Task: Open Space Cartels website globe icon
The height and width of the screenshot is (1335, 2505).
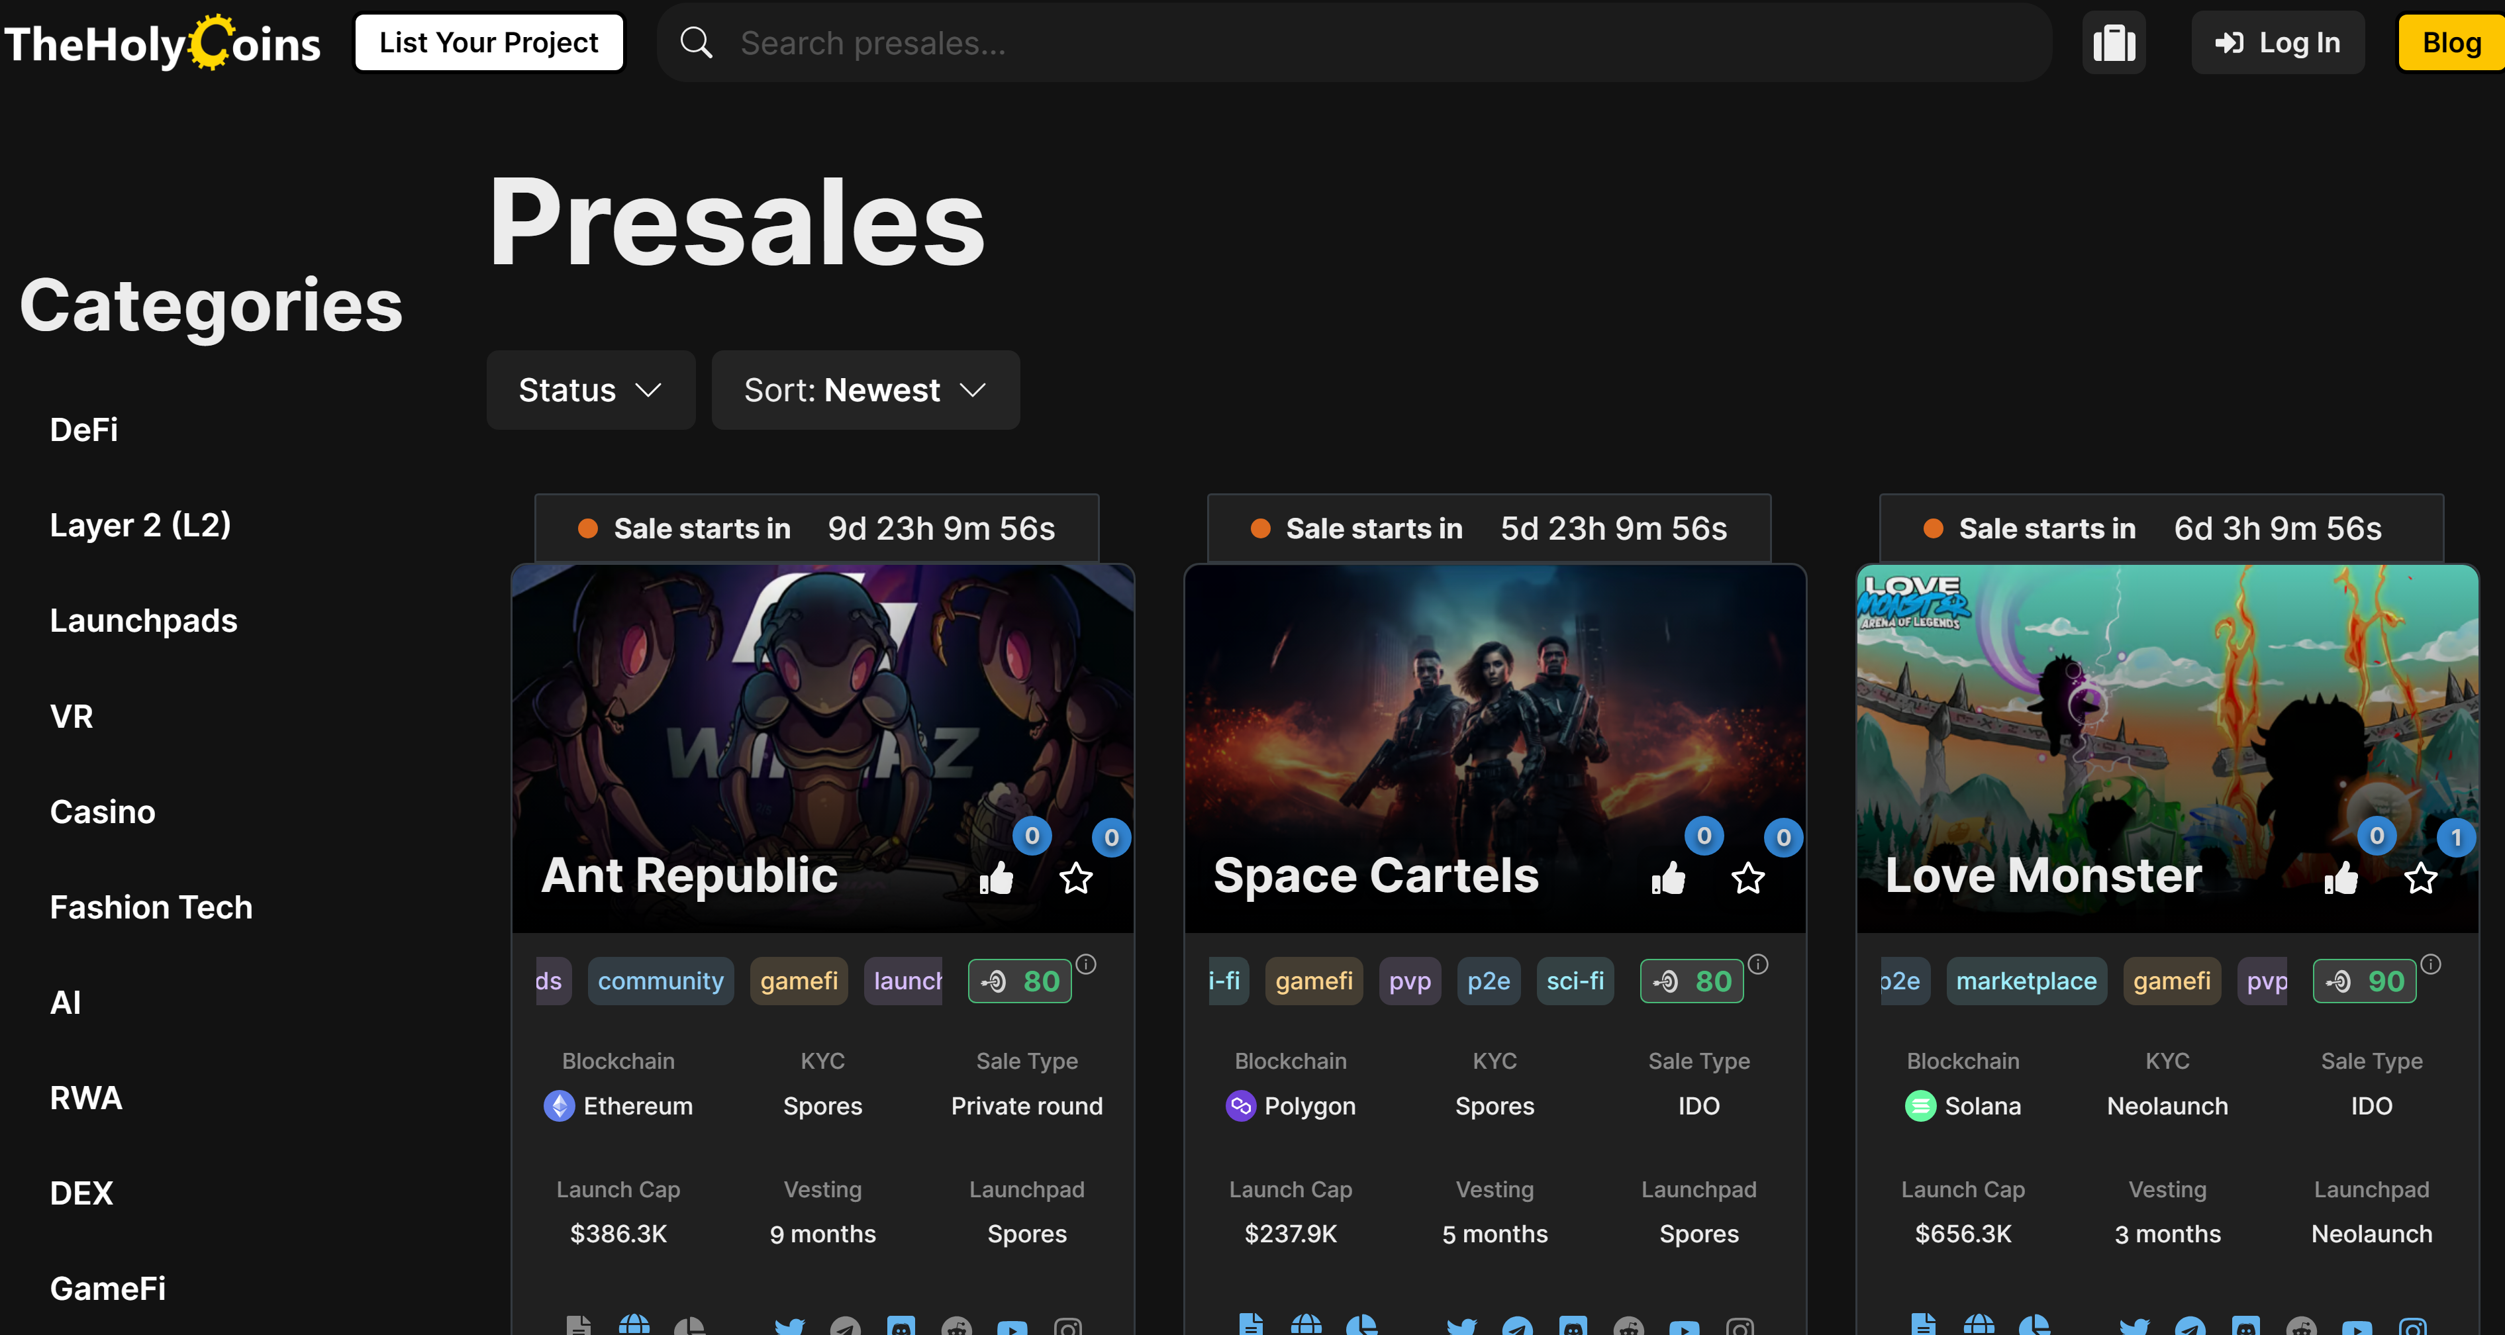Action: [x=1306, y=1324]
